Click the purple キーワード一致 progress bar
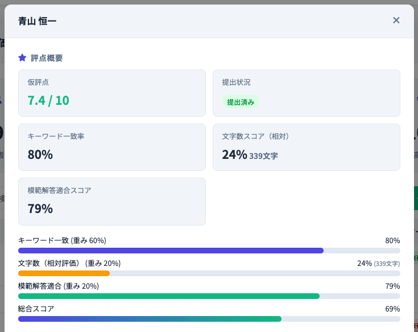 pos(171,251)
